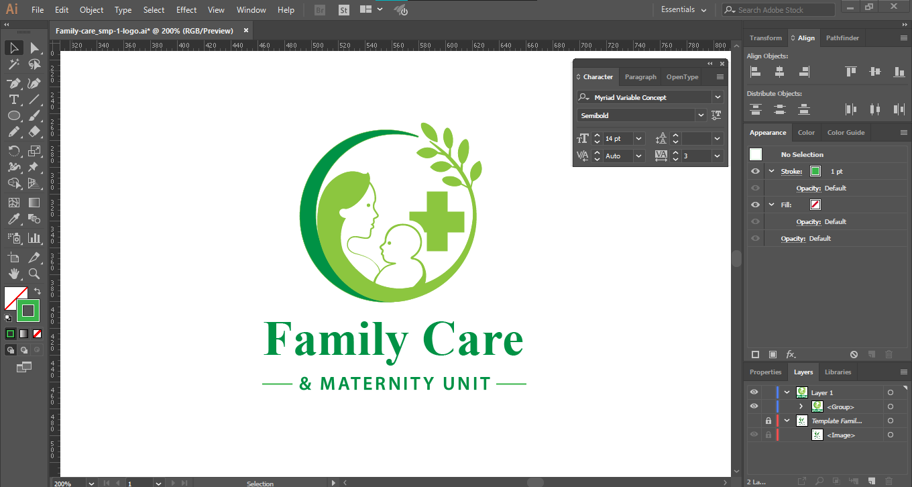Toggle visibility of the Stroke attribute
Viewport: 912px width, 487px height.
pos(756,171)
